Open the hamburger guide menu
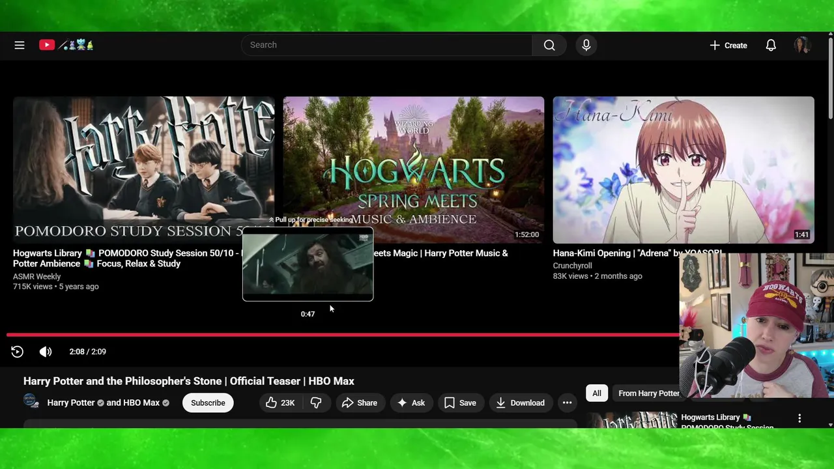 pos(20,45)
